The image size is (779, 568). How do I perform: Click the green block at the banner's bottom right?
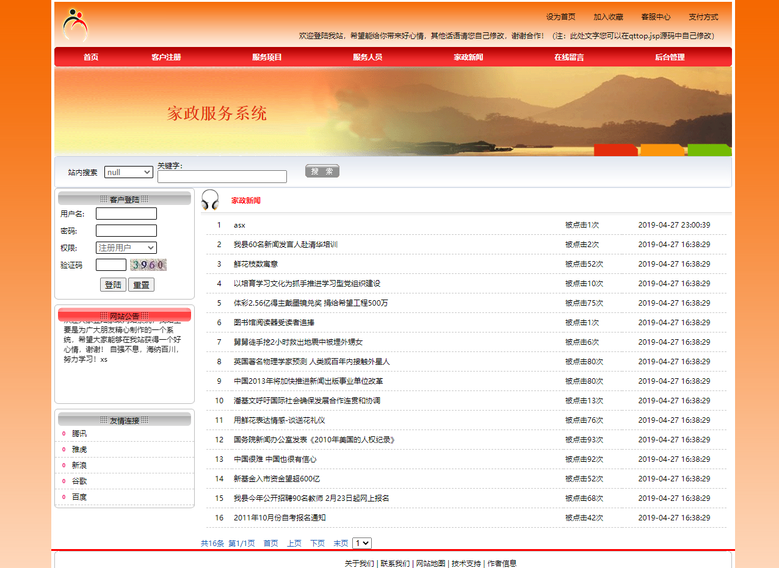tap(708, 149)
